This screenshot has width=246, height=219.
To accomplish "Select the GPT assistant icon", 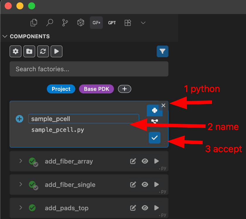I will click(x=112, y=22).
